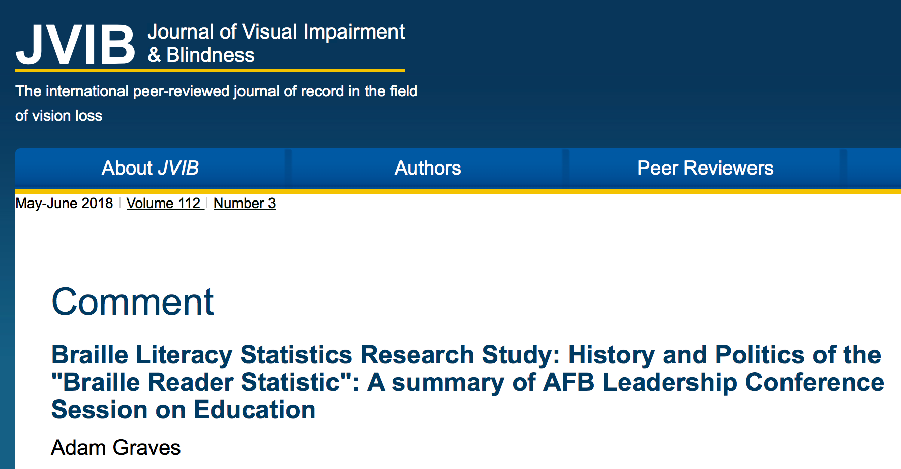Open the Peer Reviewers tab

coord(705,168)
